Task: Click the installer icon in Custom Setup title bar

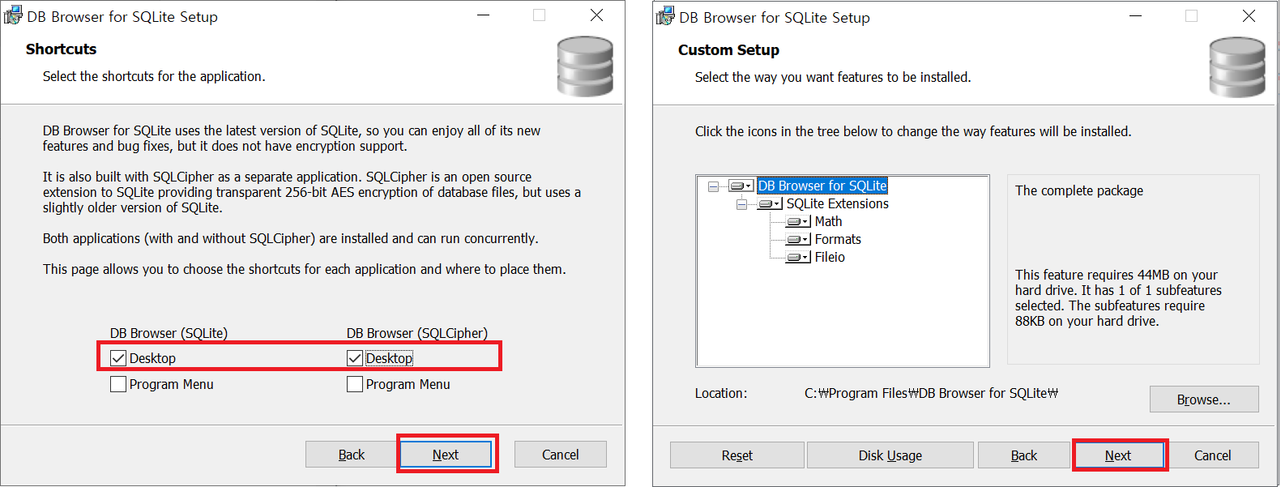Action: tap(665, 17)
